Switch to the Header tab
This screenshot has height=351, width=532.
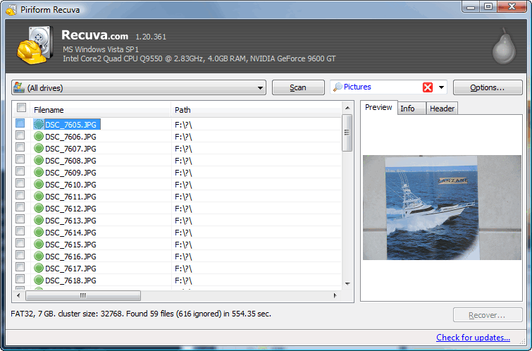point(442,109)
